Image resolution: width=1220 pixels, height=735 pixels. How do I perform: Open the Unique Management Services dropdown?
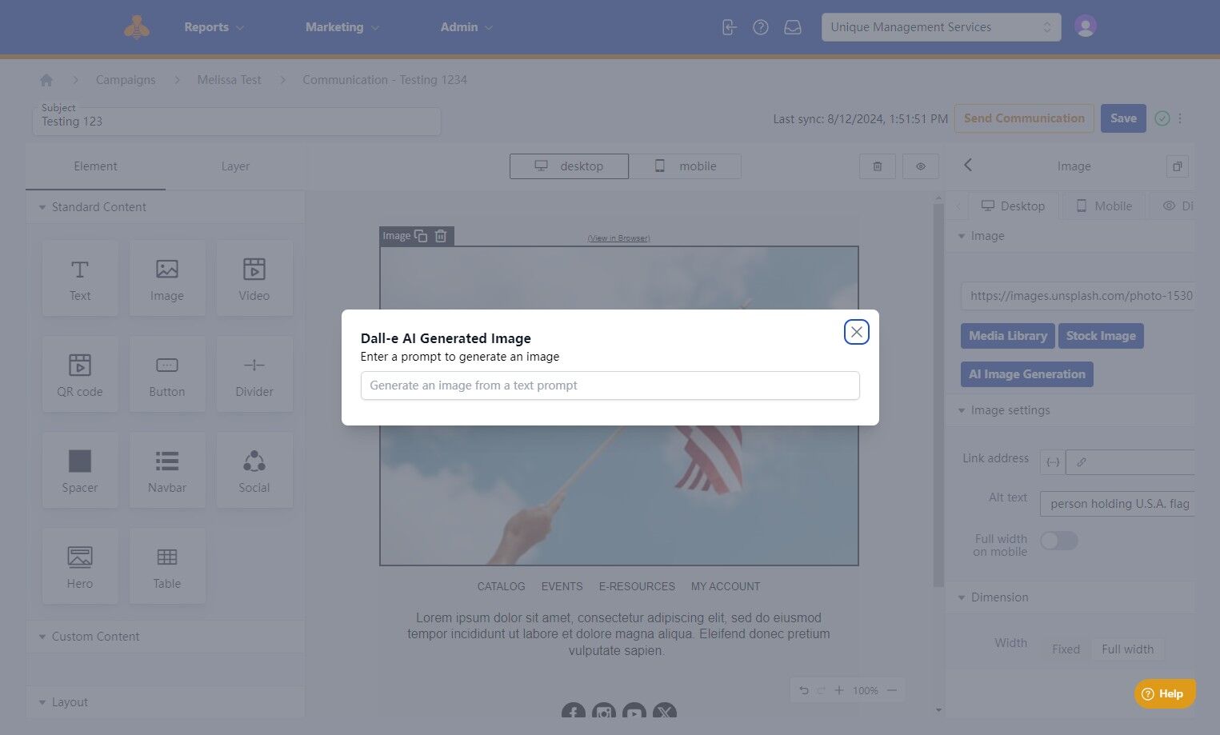(x=941, y=27)
